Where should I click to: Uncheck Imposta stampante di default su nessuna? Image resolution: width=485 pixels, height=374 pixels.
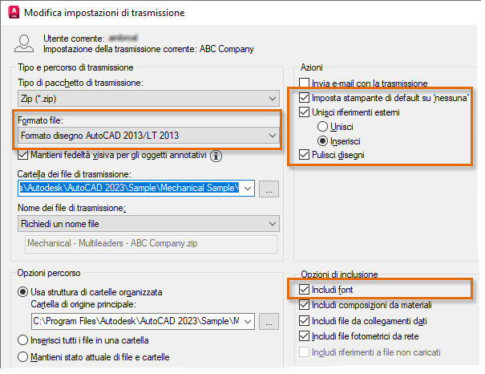[x=304, y=98]
